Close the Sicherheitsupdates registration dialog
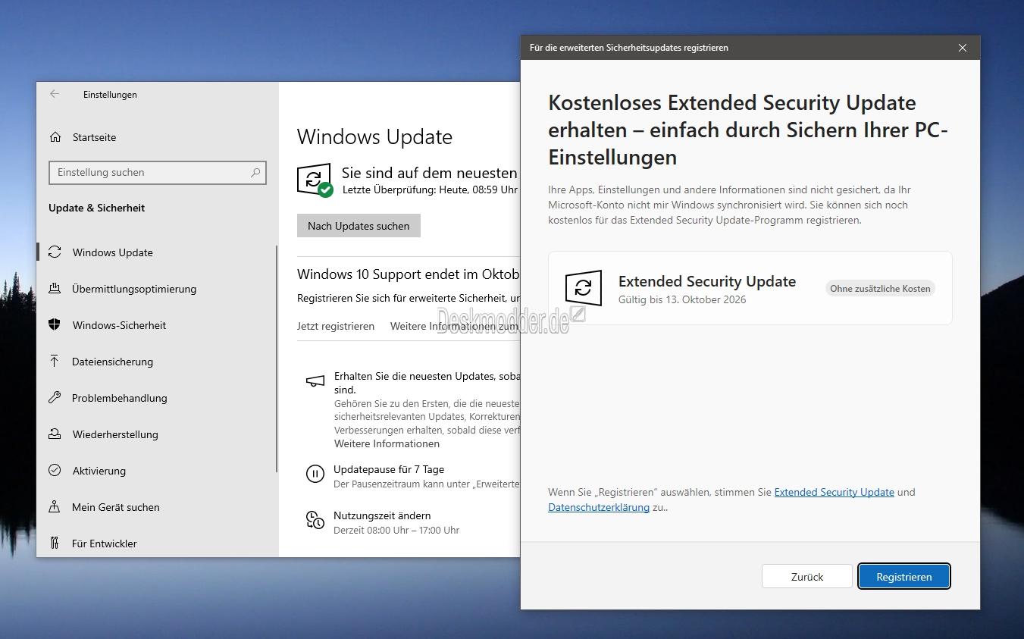This screenshot has height=639, width=1024. [x=962, y=48]
